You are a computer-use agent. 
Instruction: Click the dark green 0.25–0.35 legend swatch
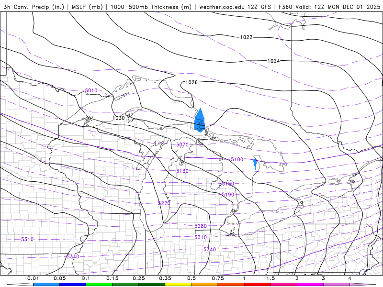[152, 285]
